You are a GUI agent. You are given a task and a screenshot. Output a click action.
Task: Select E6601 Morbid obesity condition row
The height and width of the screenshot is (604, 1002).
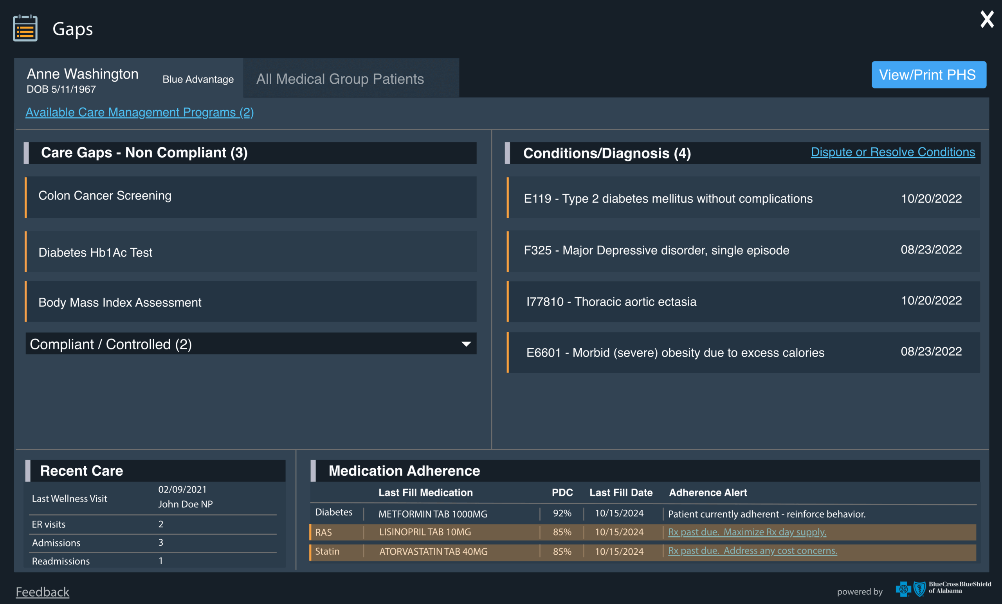click(743, 352)
